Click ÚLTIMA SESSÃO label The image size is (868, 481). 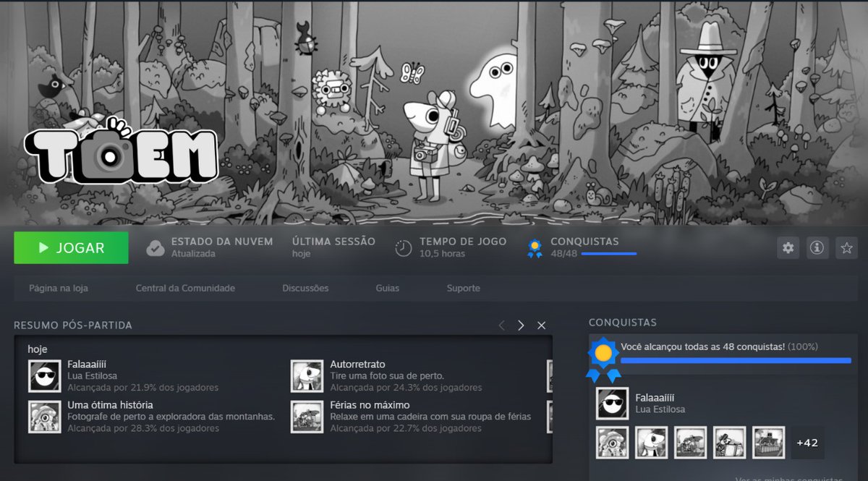pyautogui.click(x=333, y=242)
